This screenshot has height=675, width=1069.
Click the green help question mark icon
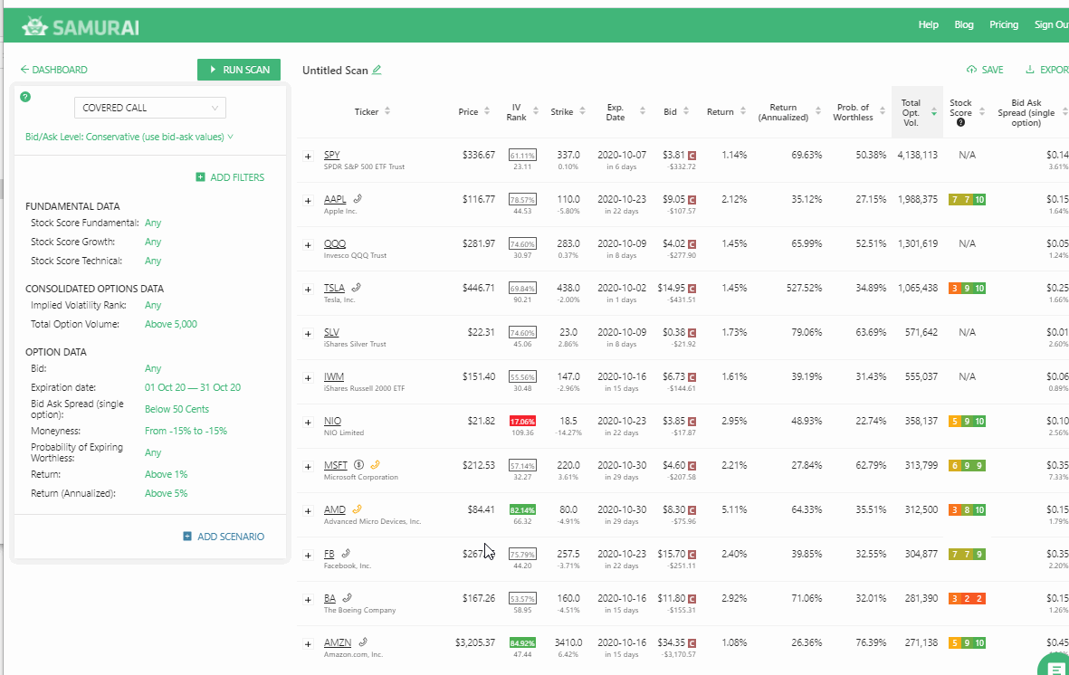tap(25, 97)
